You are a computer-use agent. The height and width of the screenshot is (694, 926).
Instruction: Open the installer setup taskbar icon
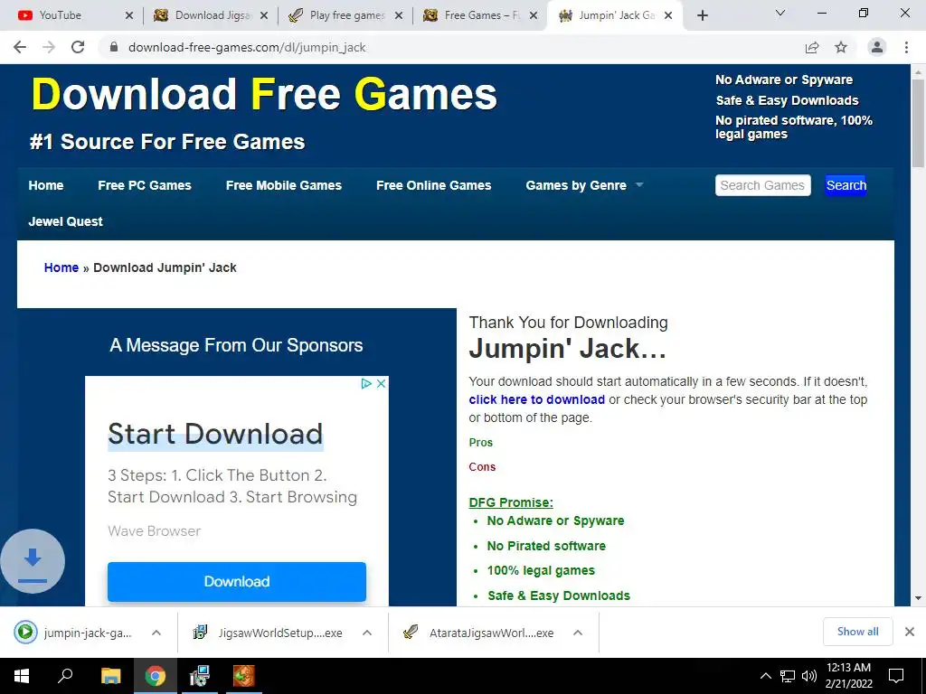click(x=200, y=676)
